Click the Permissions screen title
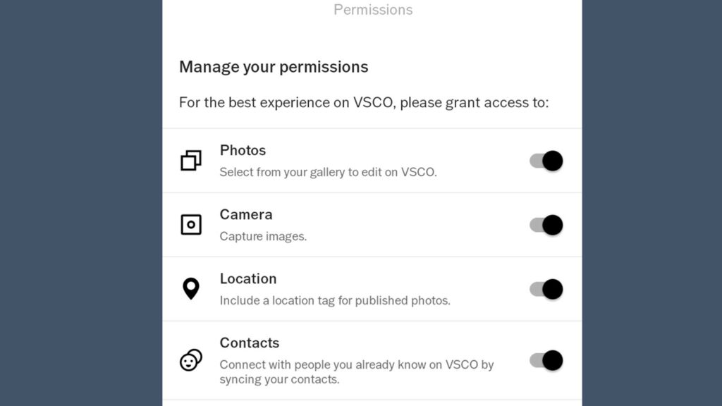Viewport: 722px width, 406px height. tap(373, 10)
